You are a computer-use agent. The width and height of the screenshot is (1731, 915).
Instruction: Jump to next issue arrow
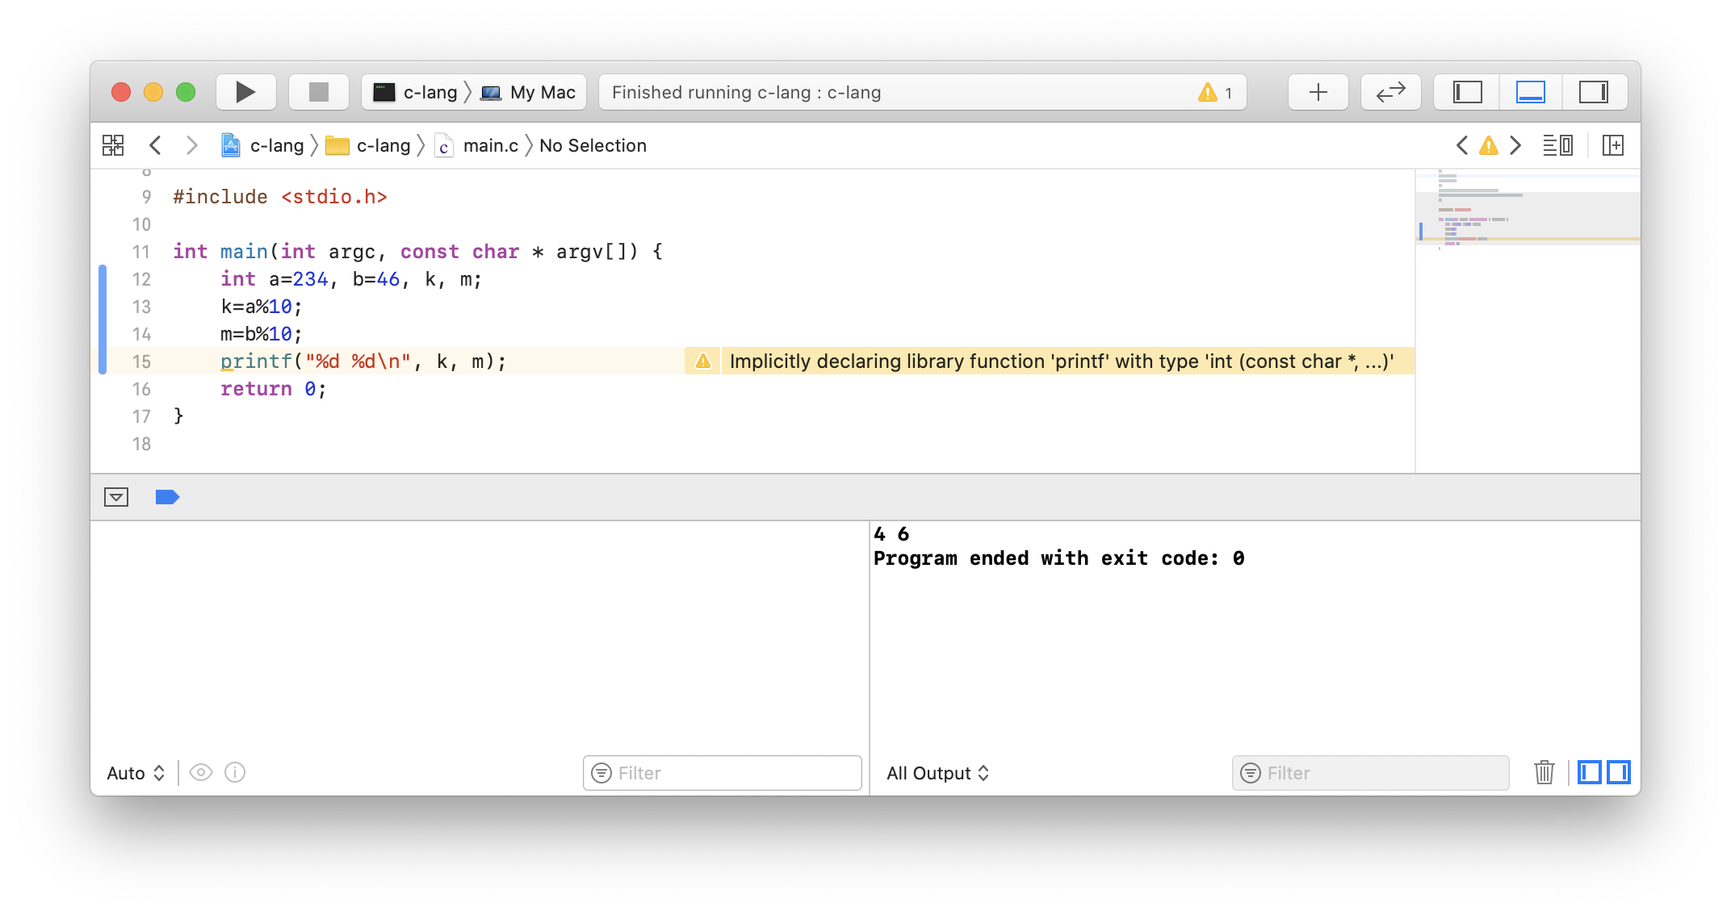click(x=1515, y=145)
